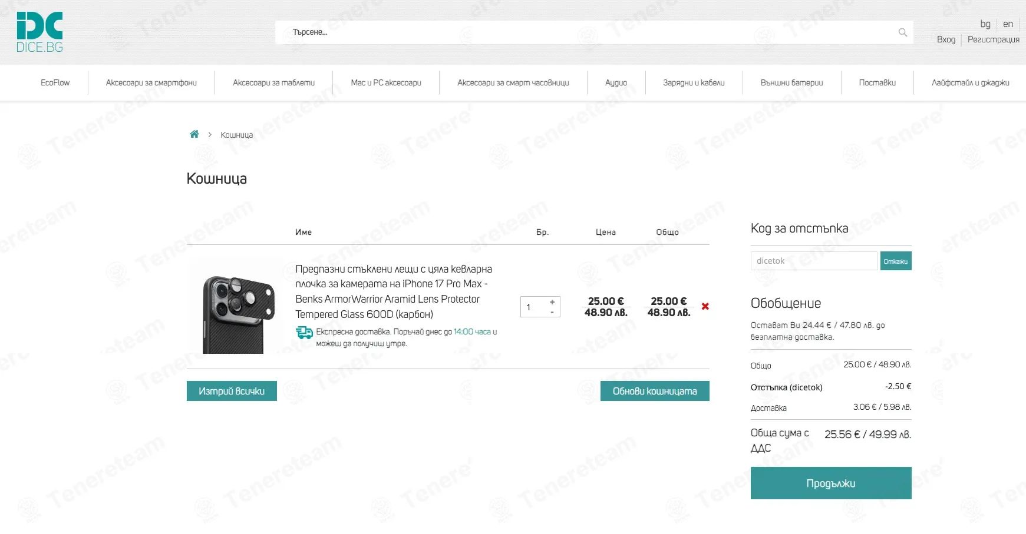
Task: Click the Цена column header
Action: (605, 232)
